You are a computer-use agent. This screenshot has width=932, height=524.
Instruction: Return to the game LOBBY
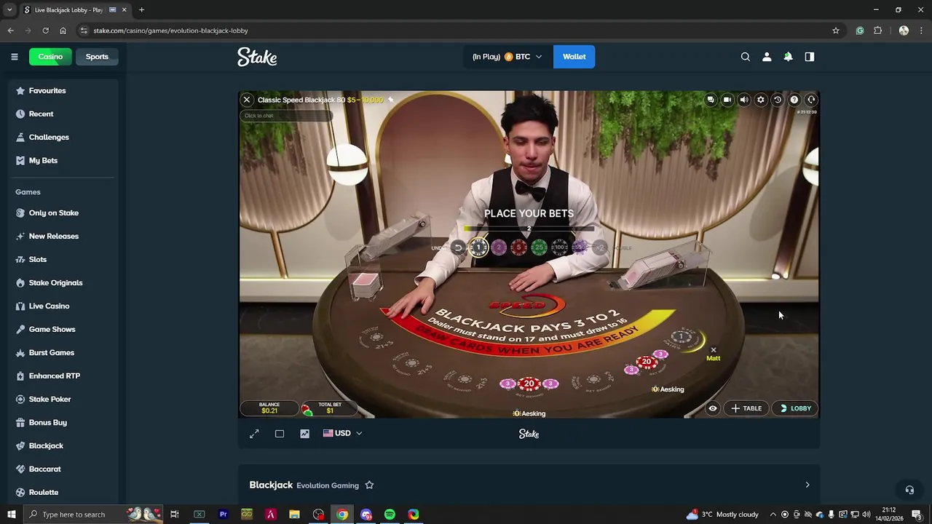point(795,408)
